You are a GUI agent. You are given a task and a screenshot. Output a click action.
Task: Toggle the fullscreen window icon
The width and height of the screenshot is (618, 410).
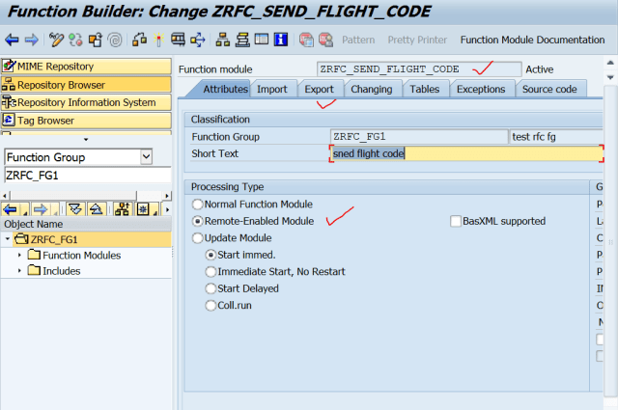[262, 40]
